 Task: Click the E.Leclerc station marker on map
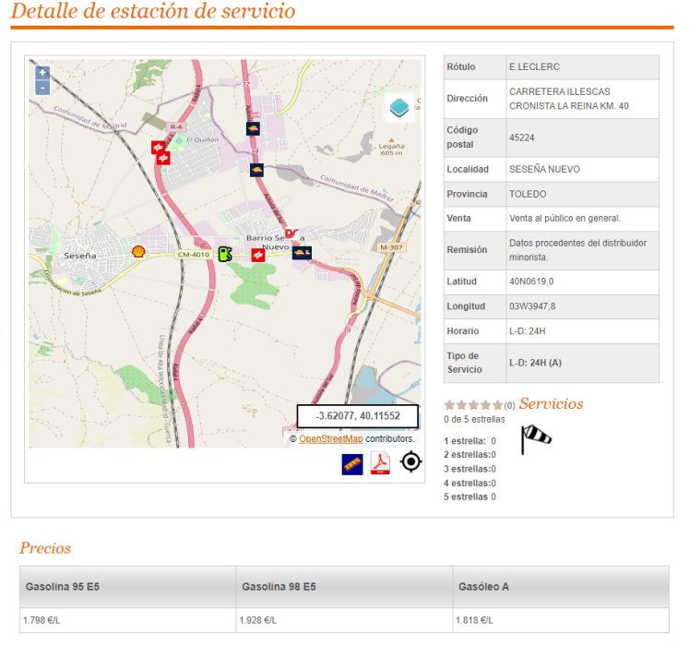pyautogui.click(x=291, y=234)
